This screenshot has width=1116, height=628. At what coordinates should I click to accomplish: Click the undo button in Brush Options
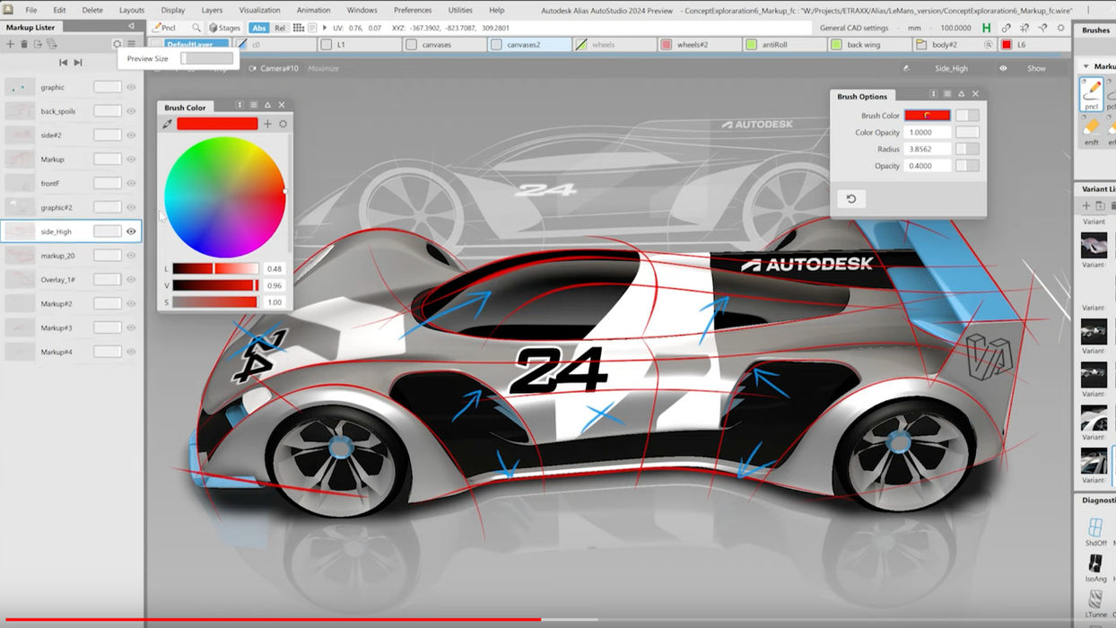pyautogui.click(x=850, y=198)
